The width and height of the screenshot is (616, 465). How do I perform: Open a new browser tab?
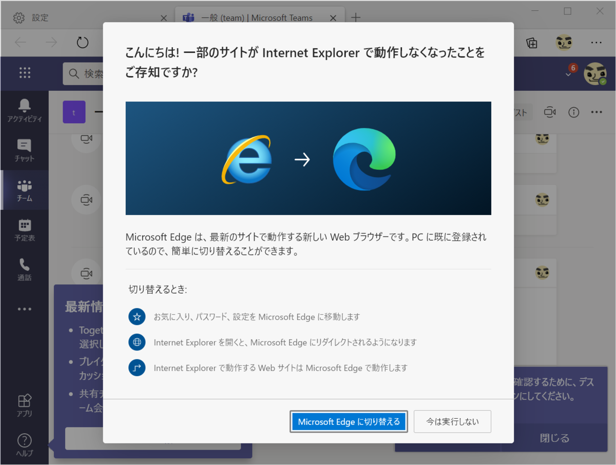355,18
